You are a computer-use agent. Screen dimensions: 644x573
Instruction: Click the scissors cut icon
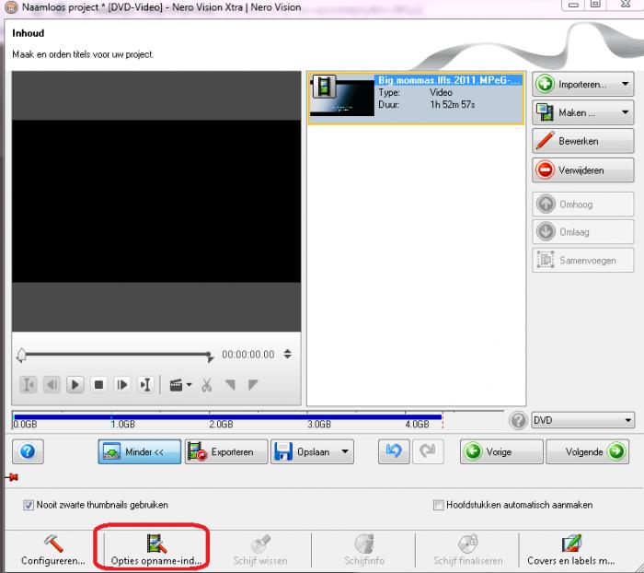coord(207,385)
